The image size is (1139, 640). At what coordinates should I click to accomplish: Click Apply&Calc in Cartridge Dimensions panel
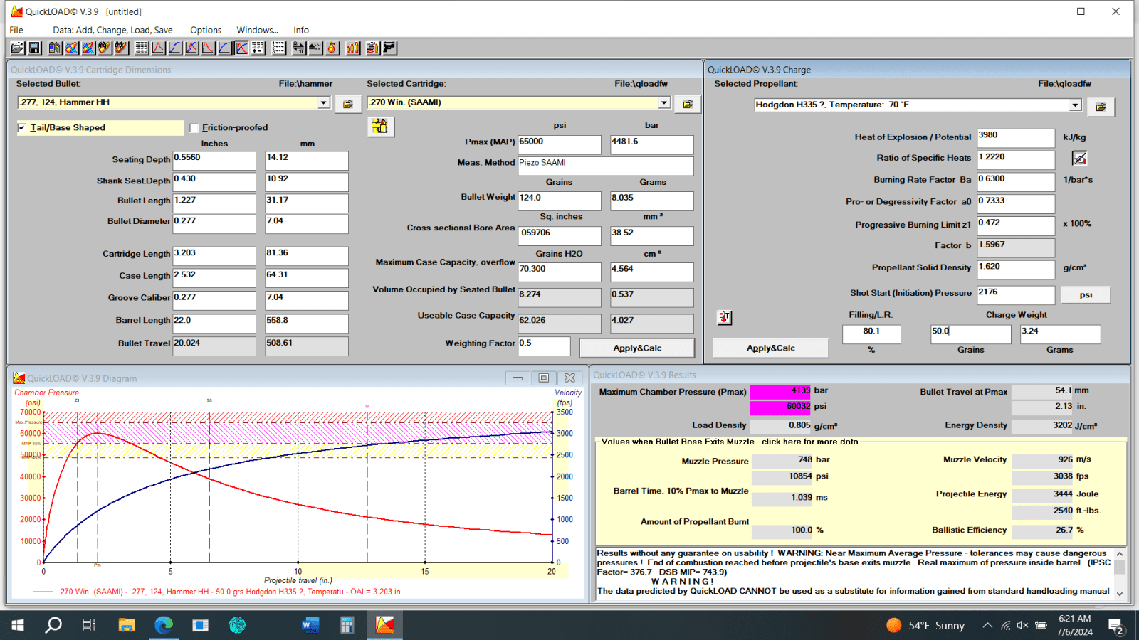[x=637, y=348]
